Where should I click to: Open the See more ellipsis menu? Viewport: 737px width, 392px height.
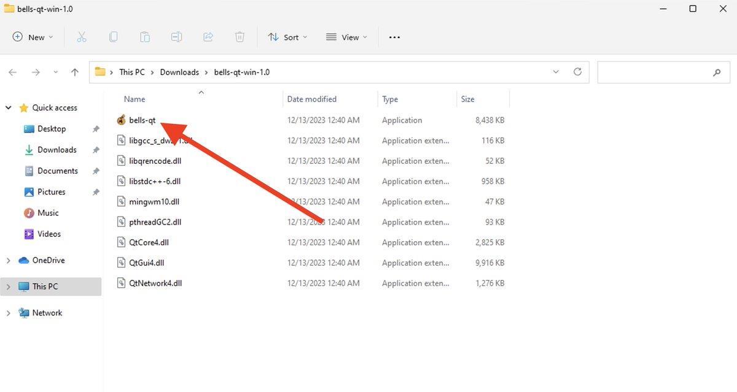click(394, 37)
